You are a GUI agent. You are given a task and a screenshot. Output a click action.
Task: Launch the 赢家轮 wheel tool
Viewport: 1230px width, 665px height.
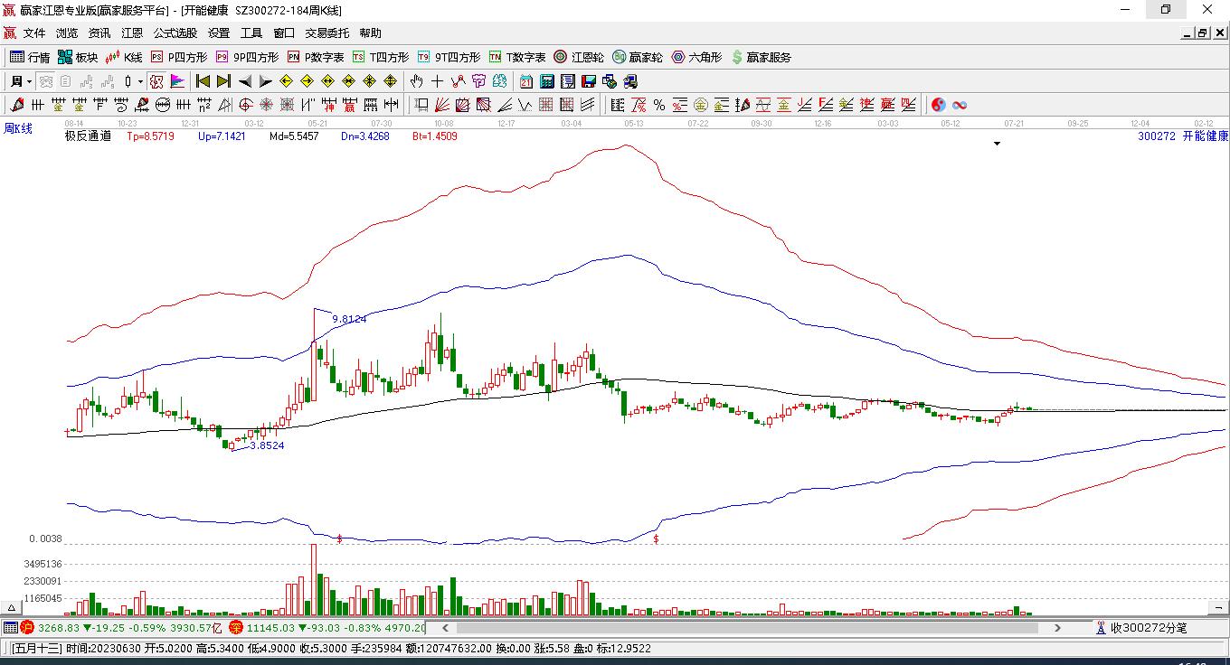click(x=638, y=57)
